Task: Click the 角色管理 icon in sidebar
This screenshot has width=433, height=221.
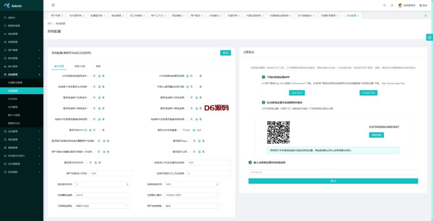Action: pos(5,34)
